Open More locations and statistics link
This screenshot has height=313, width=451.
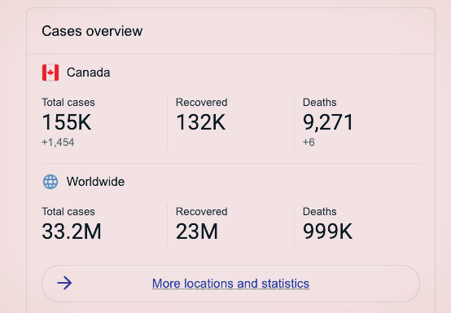230,284
